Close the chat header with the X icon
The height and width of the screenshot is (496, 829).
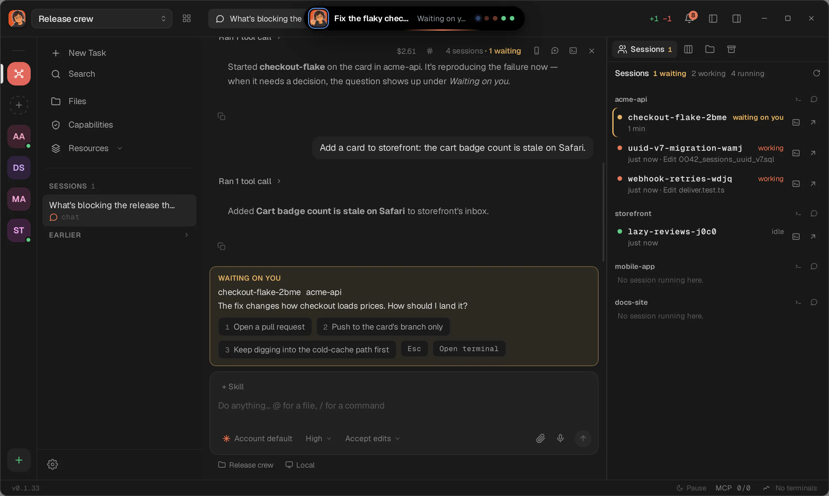point(592,51)
